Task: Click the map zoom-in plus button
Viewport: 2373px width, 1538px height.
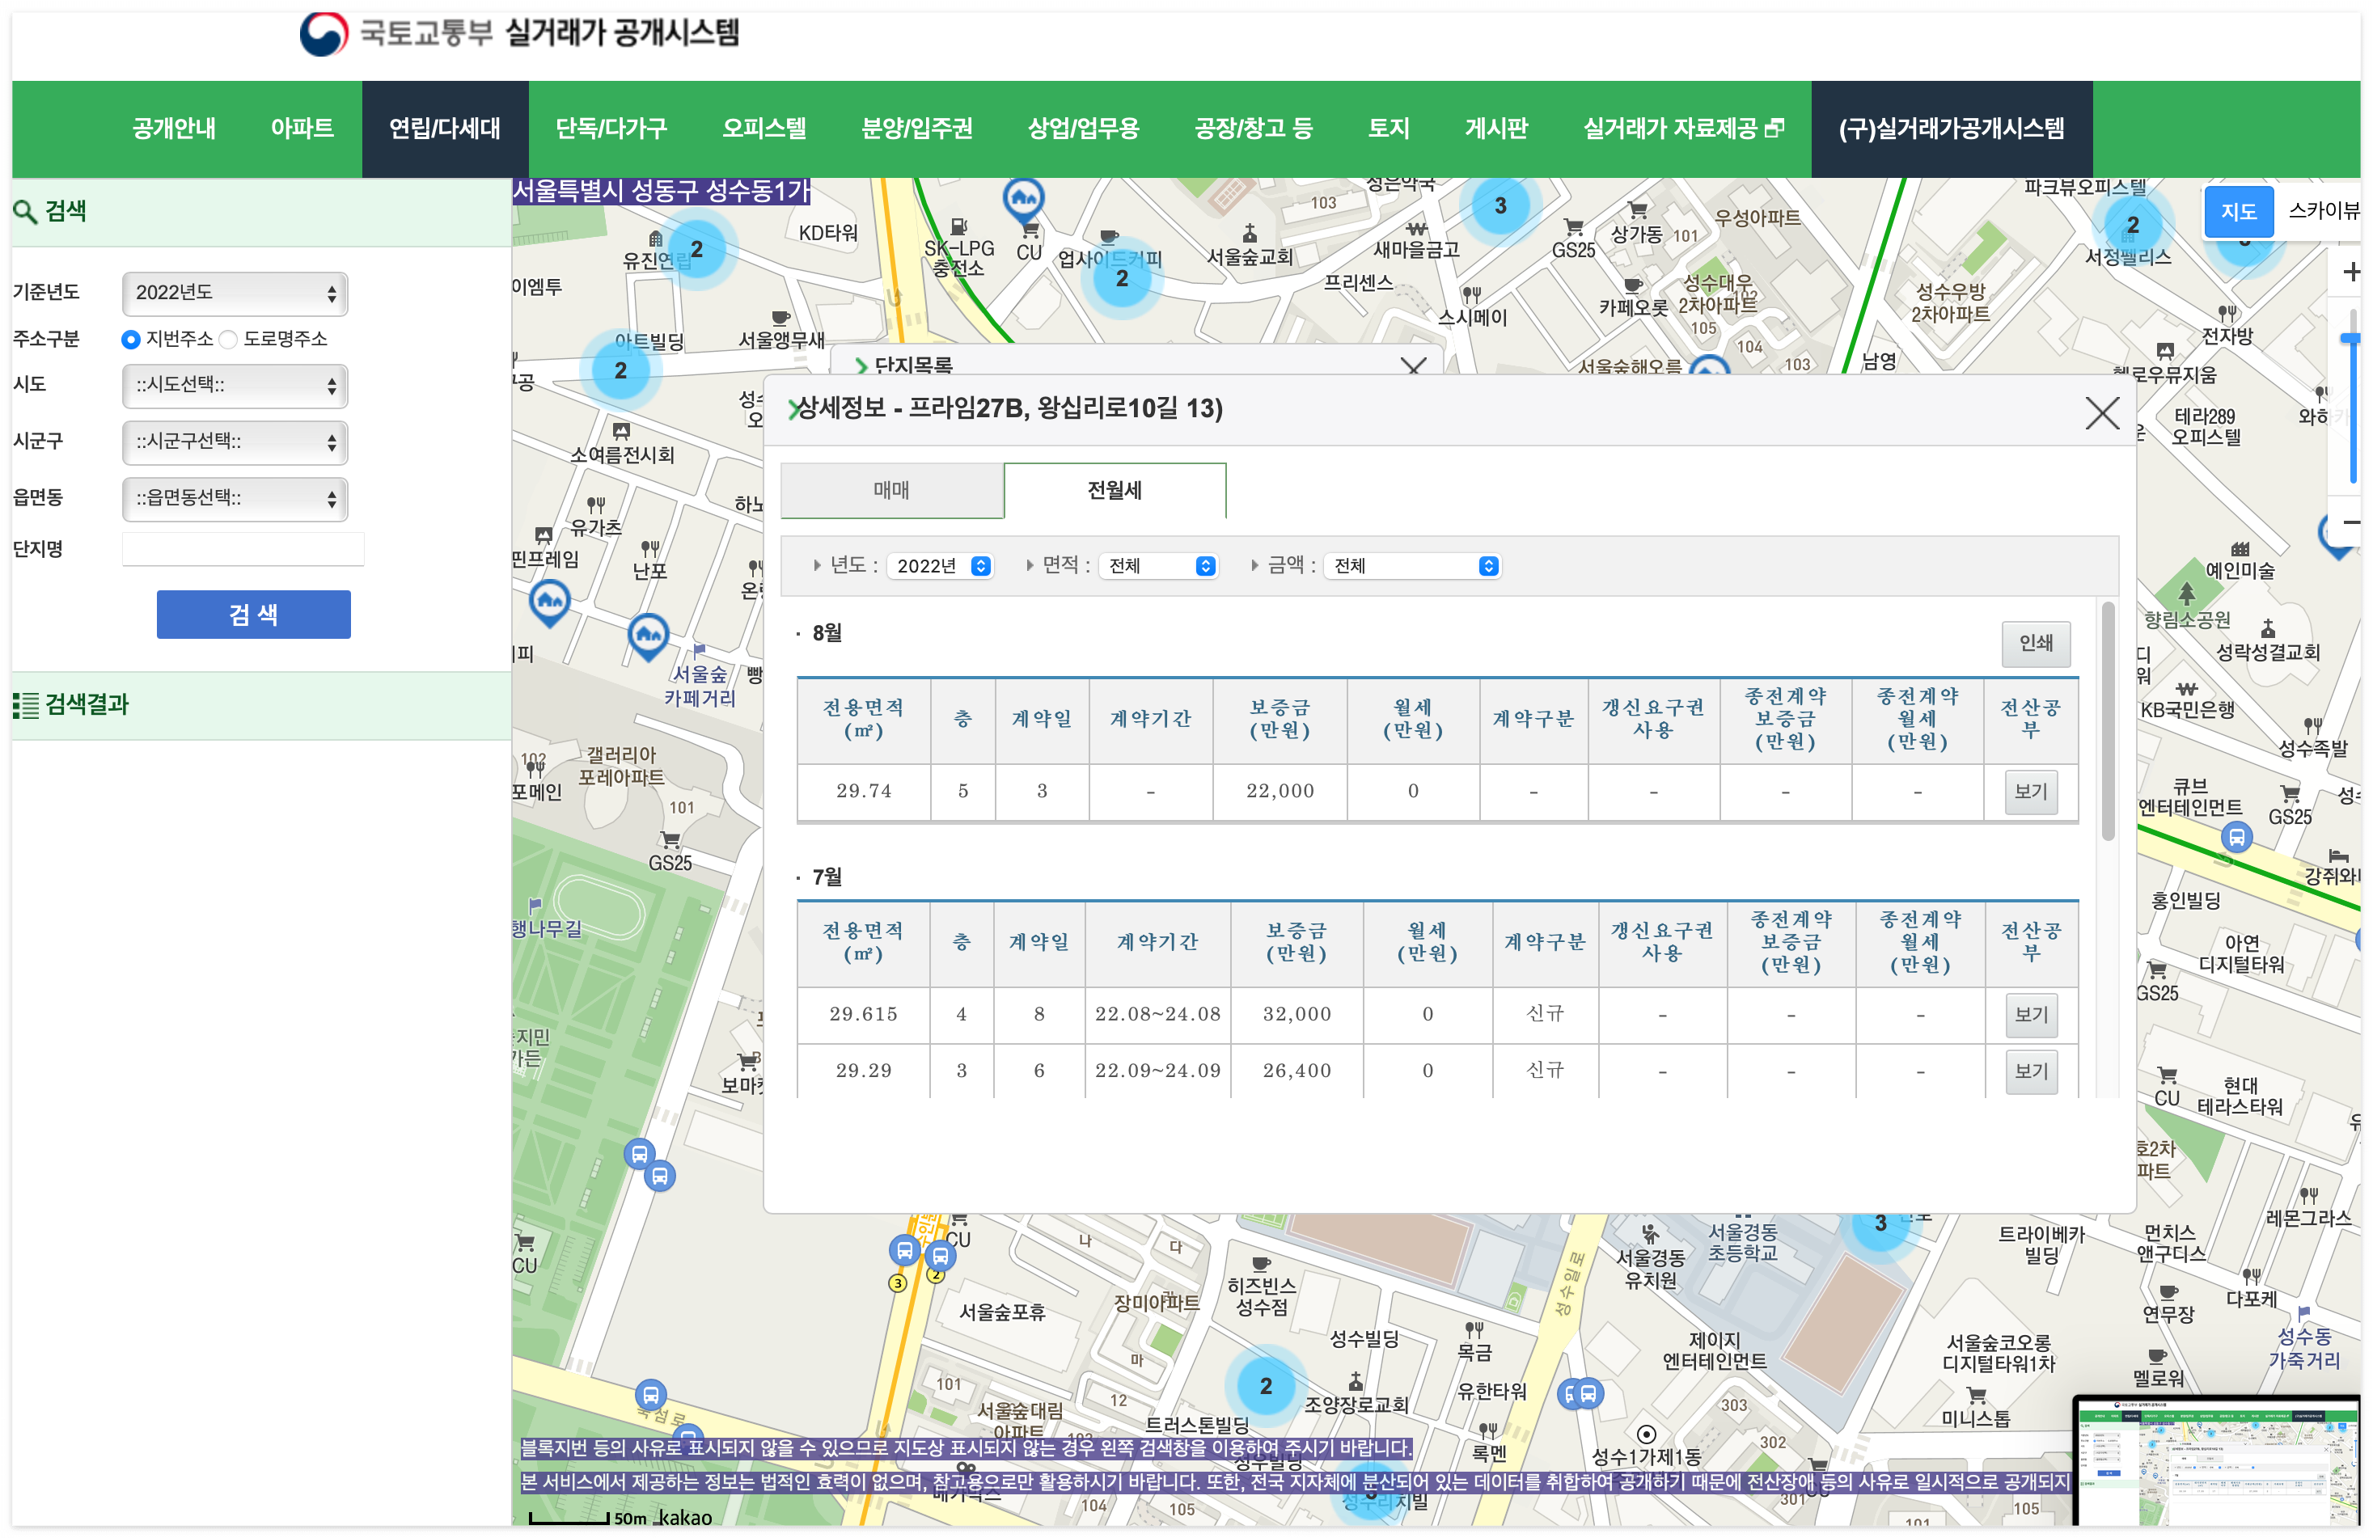Action: [x=2351, y=271]
